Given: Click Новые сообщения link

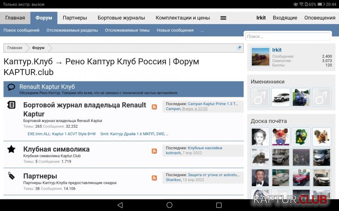Looking at the screenshot, I should click(x=175, y=30).
